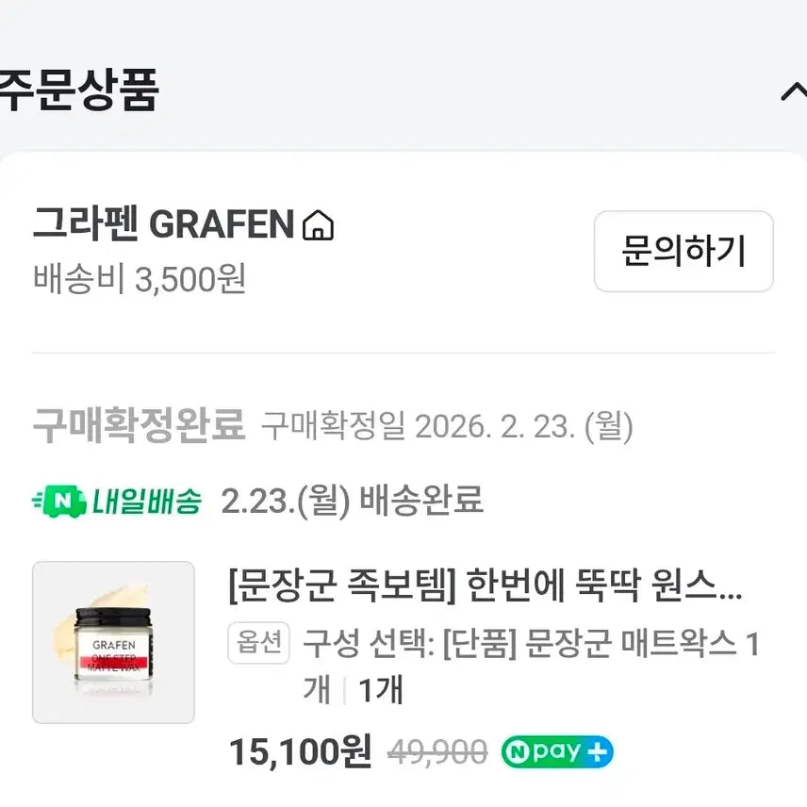Select the 구매확정일 2026. 2. 23. date text
This screenshot has width=807, height=807.
(447, 427)
